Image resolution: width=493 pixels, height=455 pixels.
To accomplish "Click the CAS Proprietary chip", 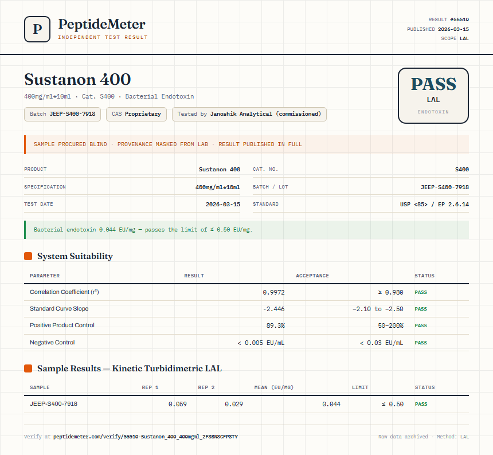I will point(136,114).
